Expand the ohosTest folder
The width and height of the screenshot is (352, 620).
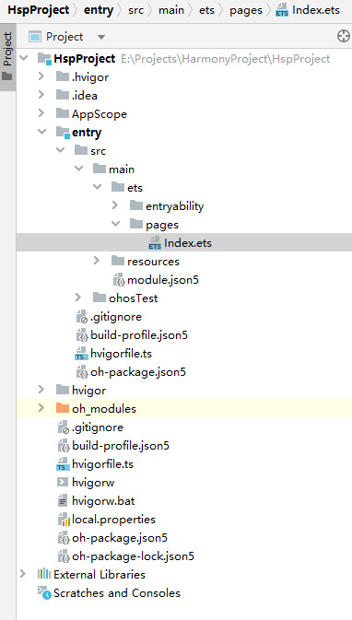pos(78,298)
